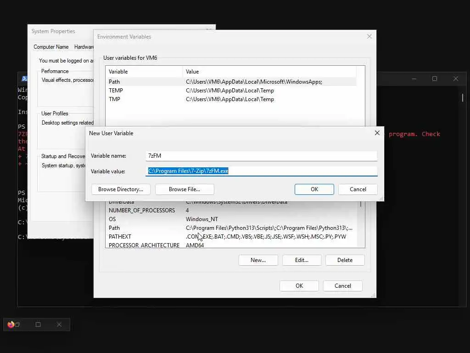The image size is (470, 353).
Task: Confirm New User Variable with OK
Action: tap(314, 189)
